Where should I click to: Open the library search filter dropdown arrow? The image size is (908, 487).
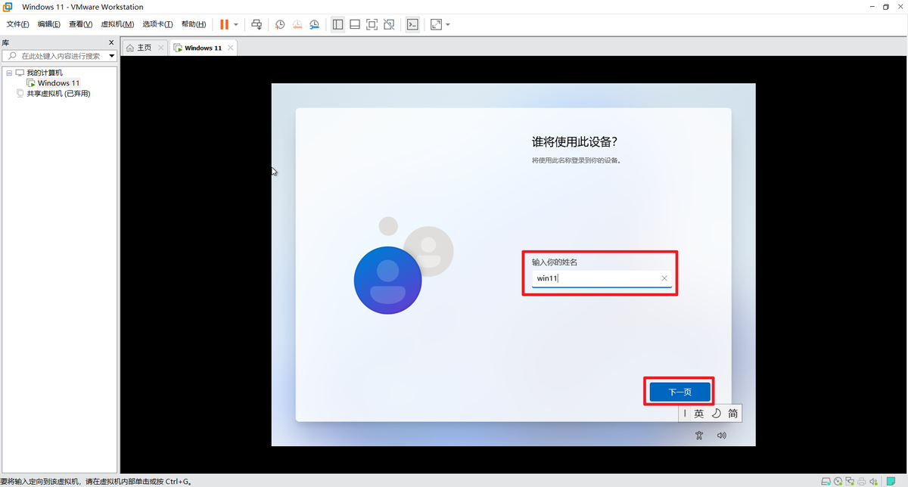pos(112,56)
